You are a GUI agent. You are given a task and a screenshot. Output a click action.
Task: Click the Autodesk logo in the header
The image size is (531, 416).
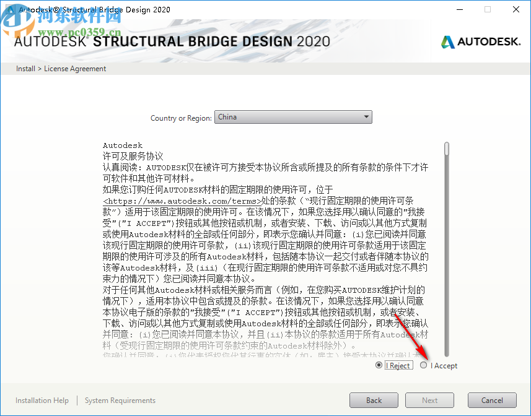(x=481, y=41)
